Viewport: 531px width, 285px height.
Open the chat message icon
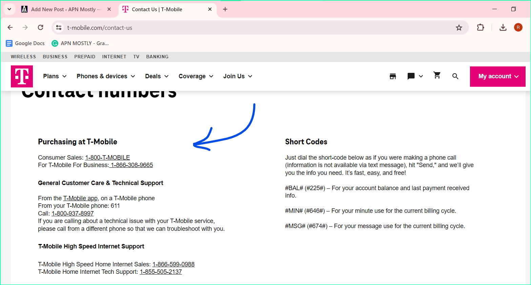(412, 76)
